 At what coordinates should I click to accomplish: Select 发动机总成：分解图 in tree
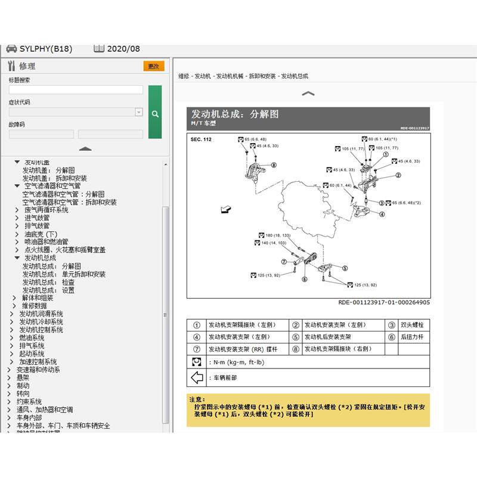(52, 266)
